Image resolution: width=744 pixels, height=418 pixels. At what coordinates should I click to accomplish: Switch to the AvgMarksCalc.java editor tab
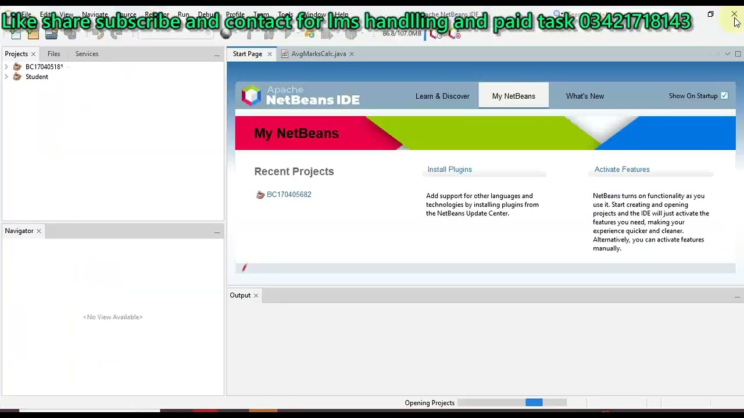(319, 54)
